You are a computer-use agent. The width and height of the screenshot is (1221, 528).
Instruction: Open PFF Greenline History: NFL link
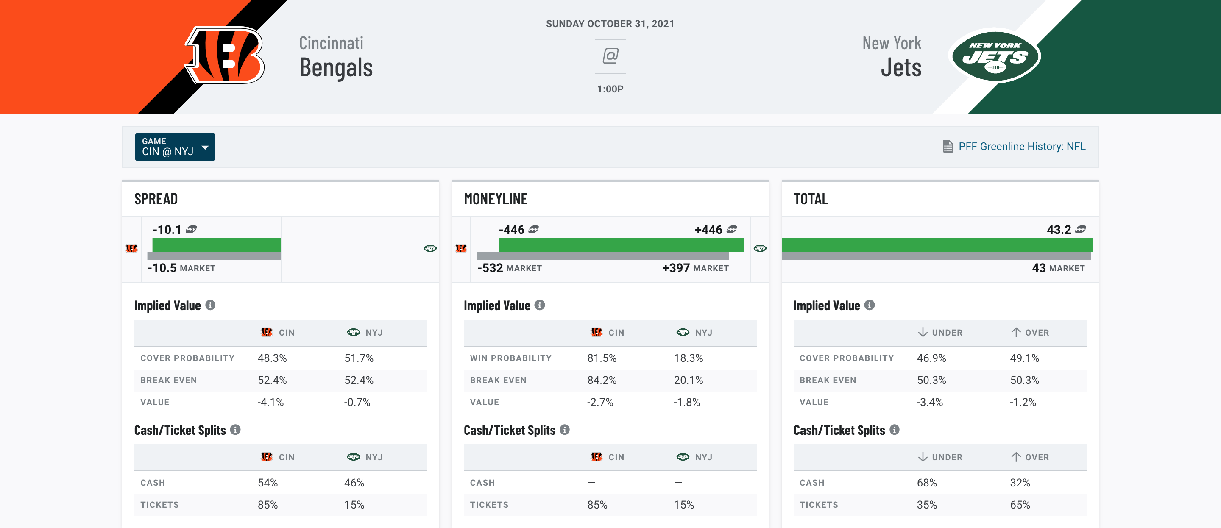[x=1021, y=147]
